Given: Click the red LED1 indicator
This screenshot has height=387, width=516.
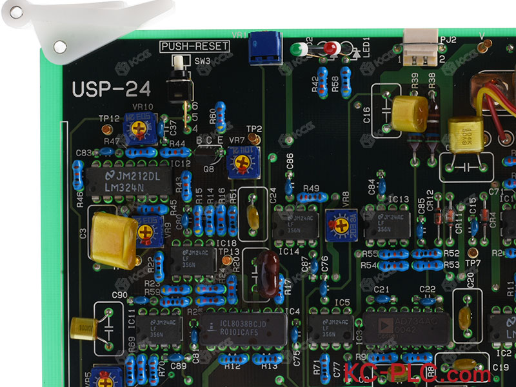Looking at the screenshot, I should (330, 48).
